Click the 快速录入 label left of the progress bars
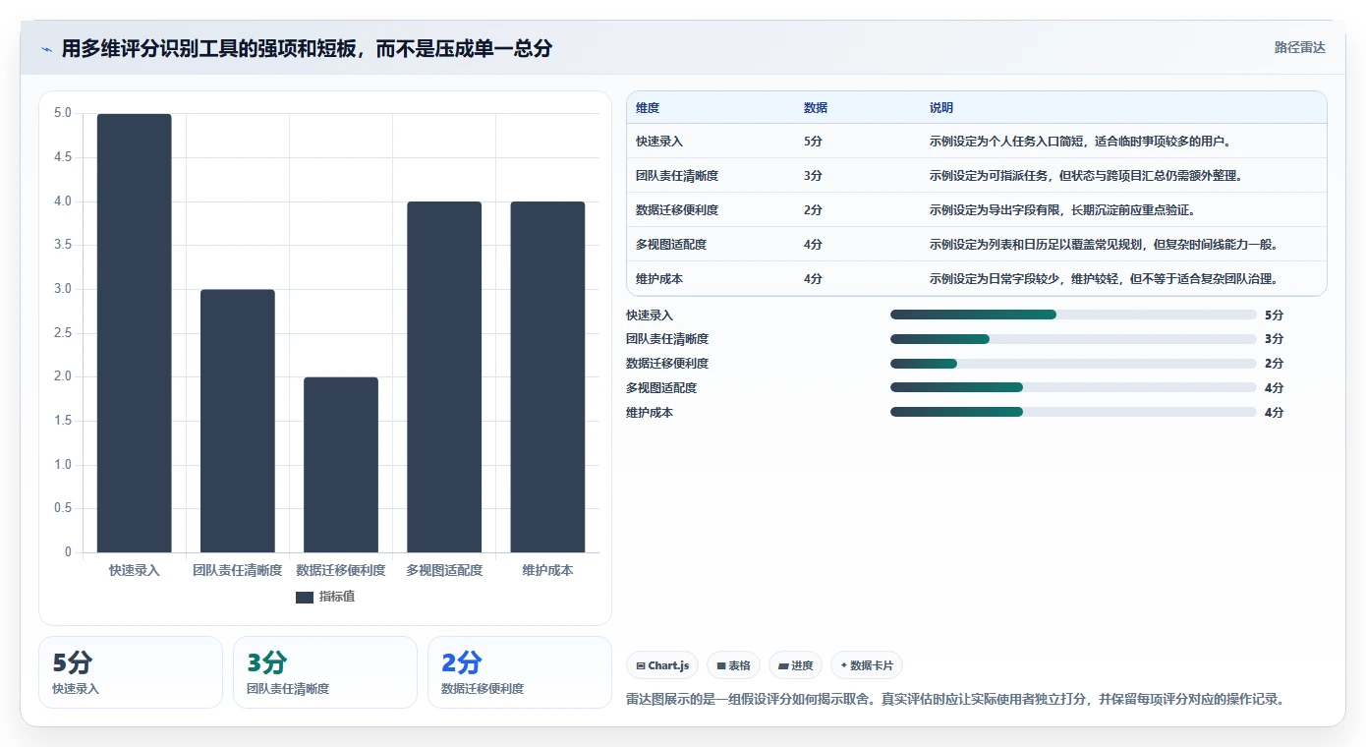This screenshot has width=1366, height=747. click(x=650, y=315)
